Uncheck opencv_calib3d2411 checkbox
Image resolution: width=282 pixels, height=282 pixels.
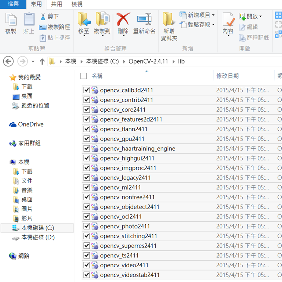coord(86,90)
